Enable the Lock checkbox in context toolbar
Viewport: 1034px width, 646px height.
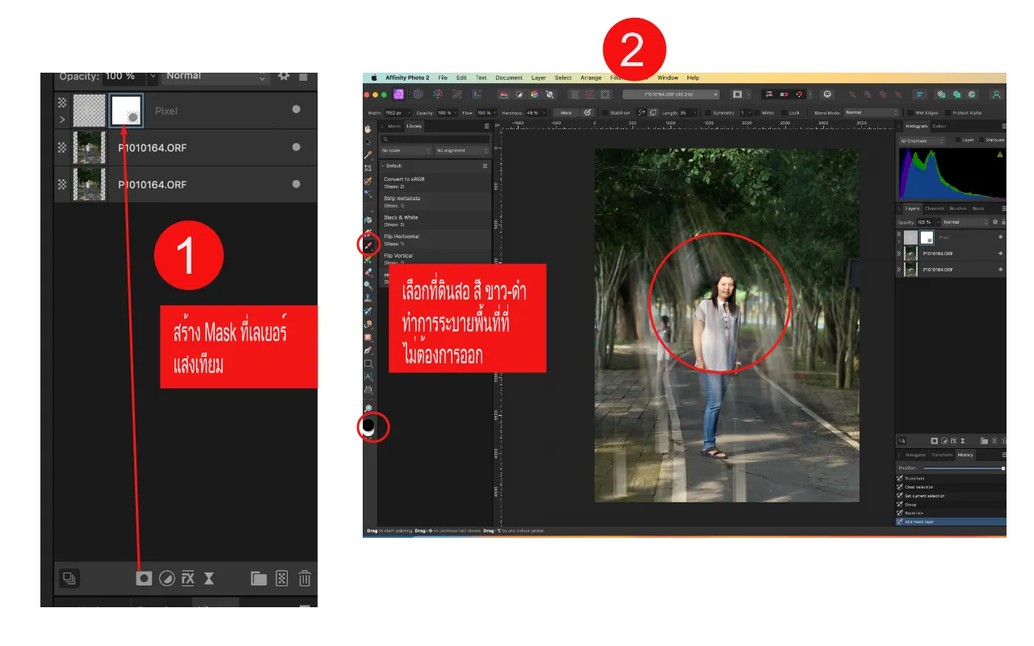784,113
